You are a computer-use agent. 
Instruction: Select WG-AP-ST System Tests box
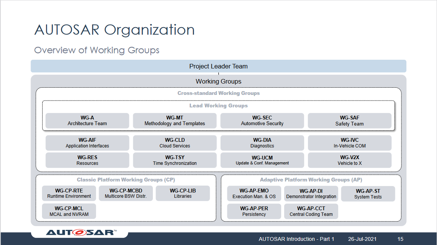(x=368, y=194)
